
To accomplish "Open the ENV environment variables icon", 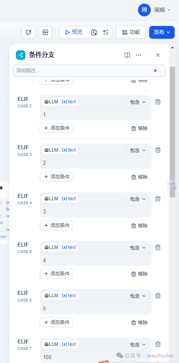I will click(45, 32).
